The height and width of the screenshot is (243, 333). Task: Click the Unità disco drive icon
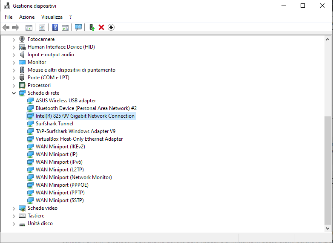point(22,224)
